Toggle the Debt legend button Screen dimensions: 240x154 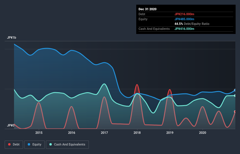14,145
